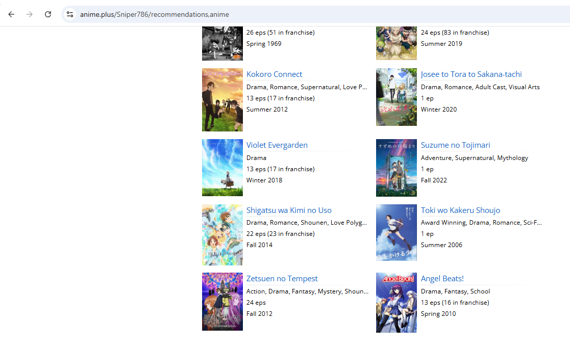Select the text "Spring 2010"
Image resolution: width=570 pixels, height=348 pixels.
point(438,313)
